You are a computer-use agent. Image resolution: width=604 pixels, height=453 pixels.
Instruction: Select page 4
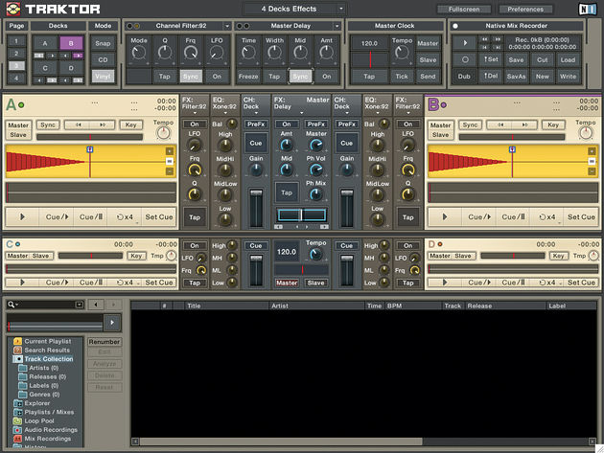click(x=16, y=78)
